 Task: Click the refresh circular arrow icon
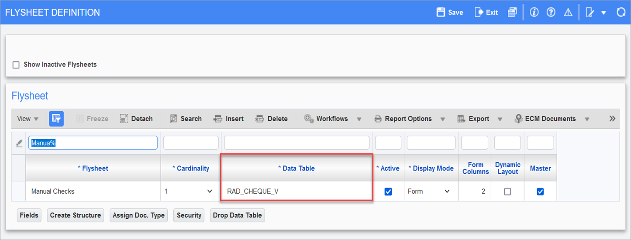click(x=621, y=12)
